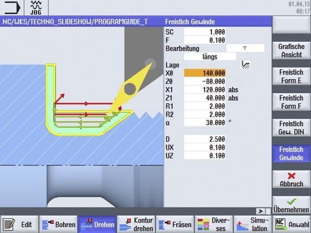Click Abbruch to cancel
This screenshot has height=233, width=311.
click(x=291, y=179)
